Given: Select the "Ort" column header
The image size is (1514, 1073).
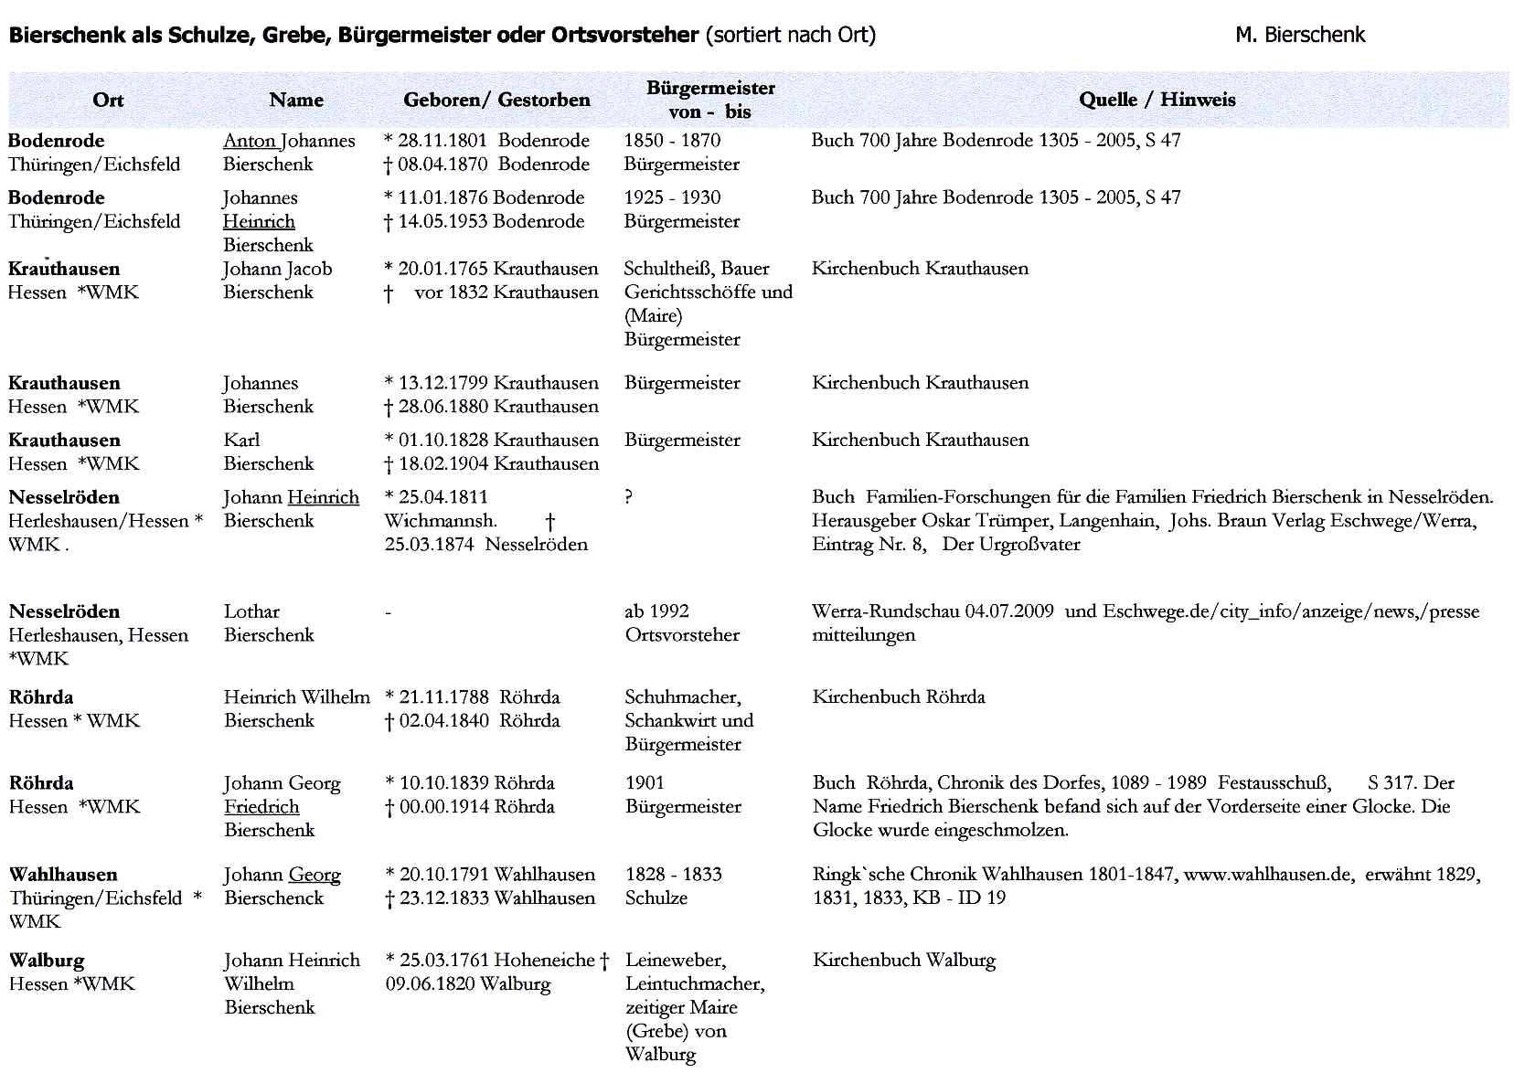Looking at the screenshot, I should pyautogui.click(x=108, y=101).
